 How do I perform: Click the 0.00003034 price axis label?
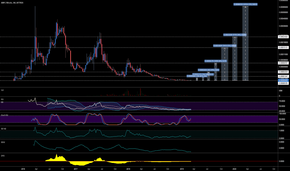(283, 72)
